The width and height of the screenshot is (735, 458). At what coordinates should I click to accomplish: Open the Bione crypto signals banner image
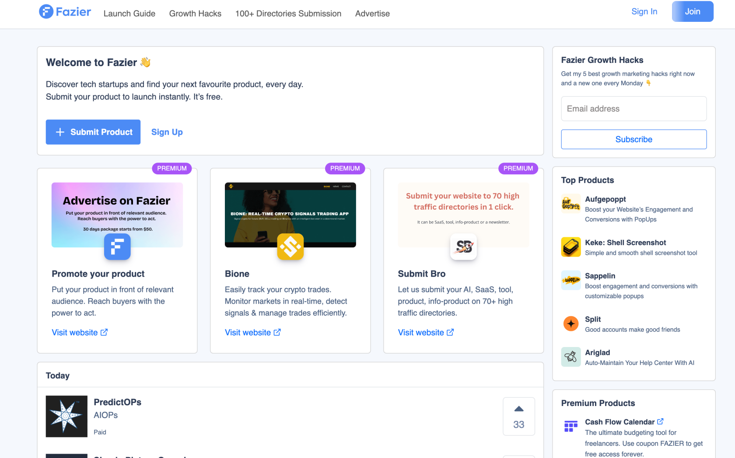click(x=290, y=215)
